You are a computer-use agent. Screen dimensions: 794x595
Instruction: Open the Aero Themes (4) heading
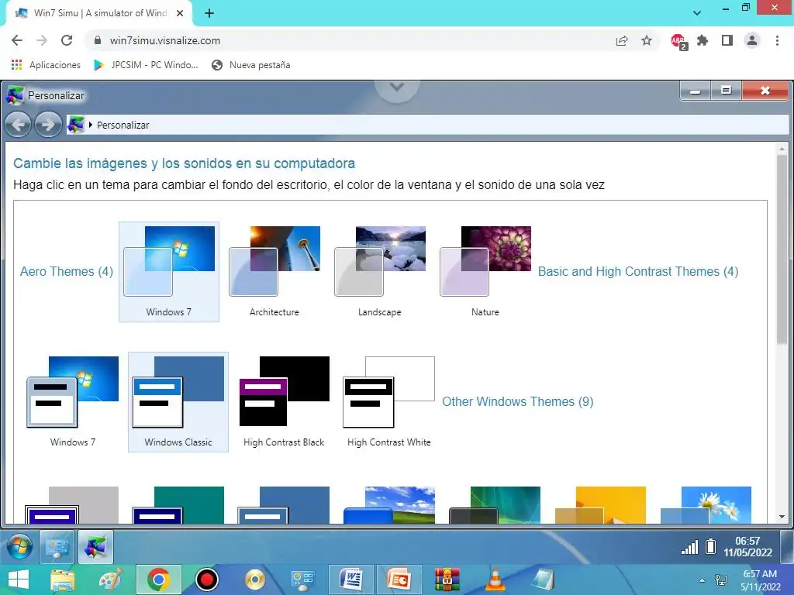[x=67, y=271]
